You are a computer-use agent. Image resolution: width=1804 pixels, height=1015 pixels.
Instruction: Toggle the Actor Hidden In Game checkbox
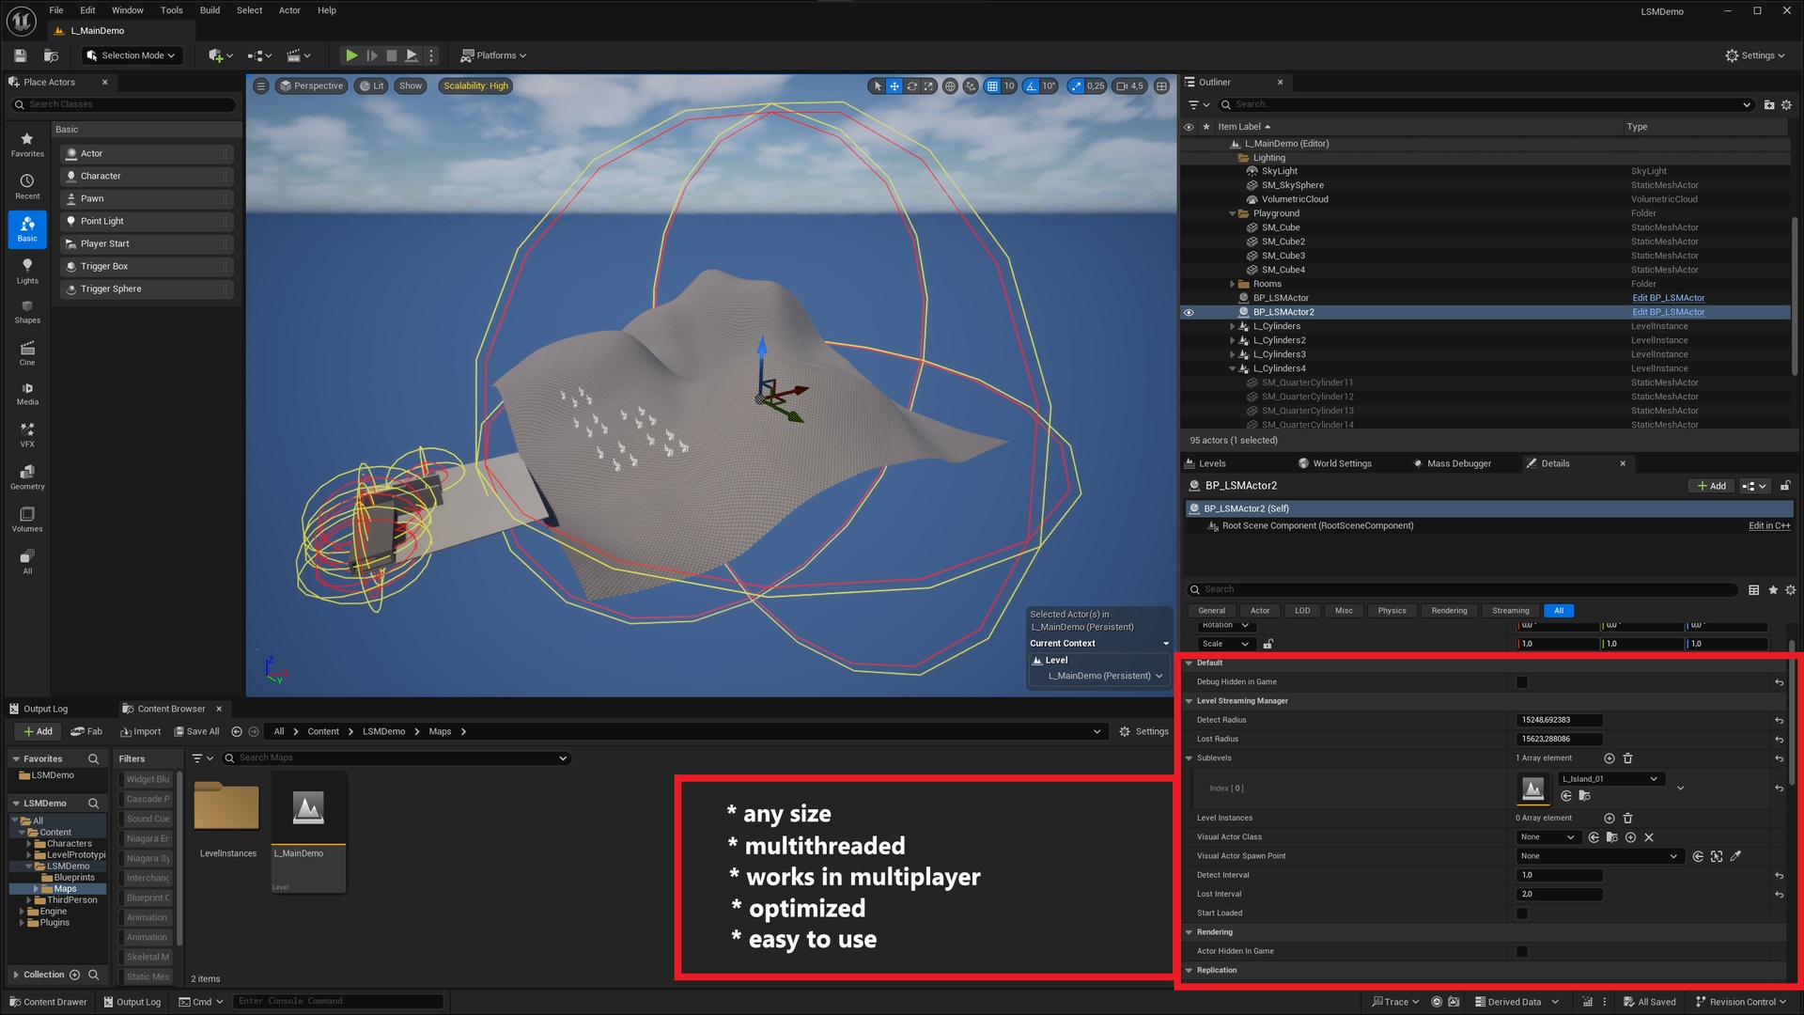1522,952
